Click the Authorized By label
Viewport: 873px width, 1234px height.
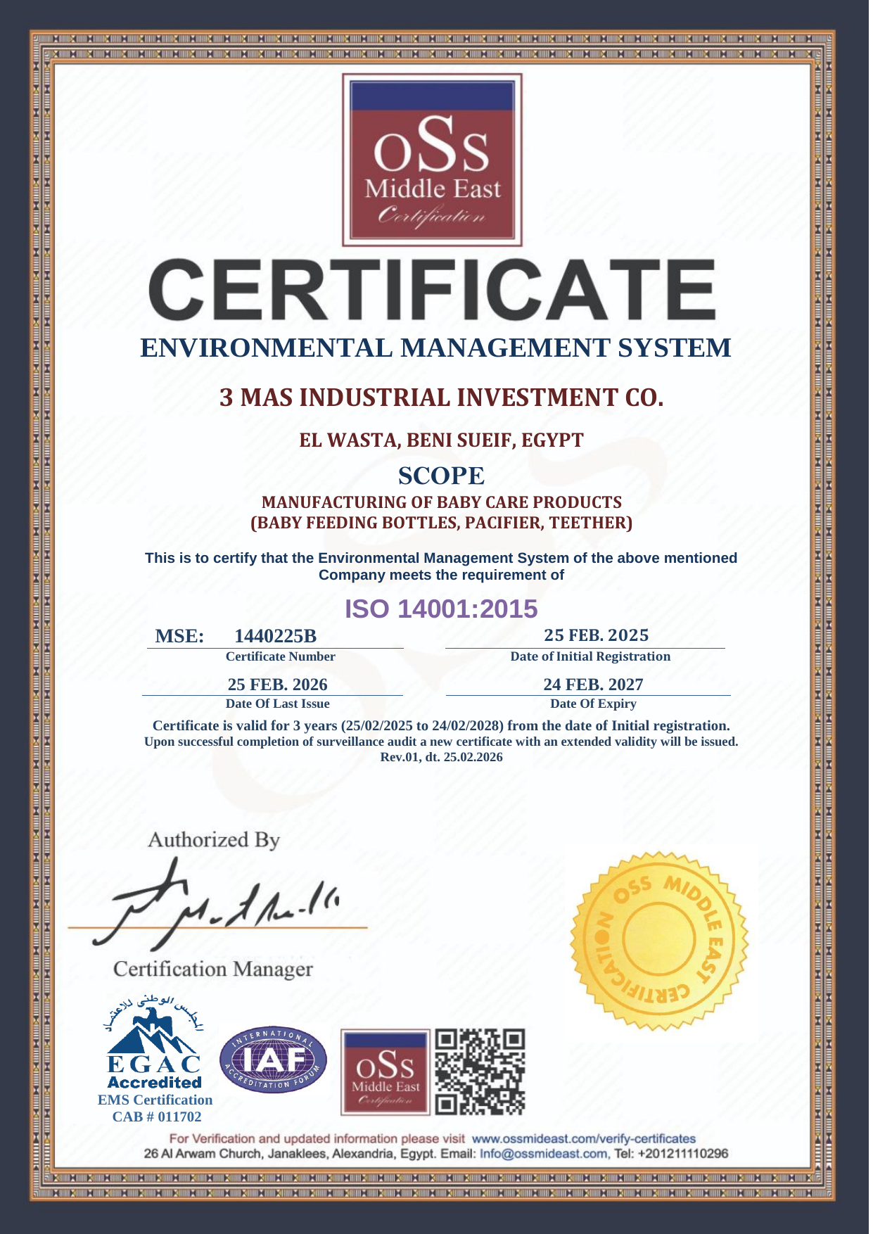pos(214,840)
